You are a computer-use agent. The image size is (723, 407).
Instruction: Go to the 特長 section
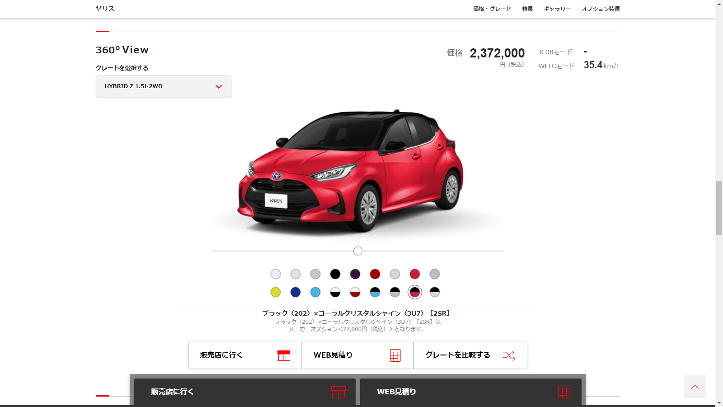[527, 9]
